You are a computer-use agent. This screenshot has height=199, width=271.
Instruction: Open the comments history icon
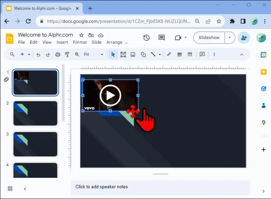(x=161, y=38)
